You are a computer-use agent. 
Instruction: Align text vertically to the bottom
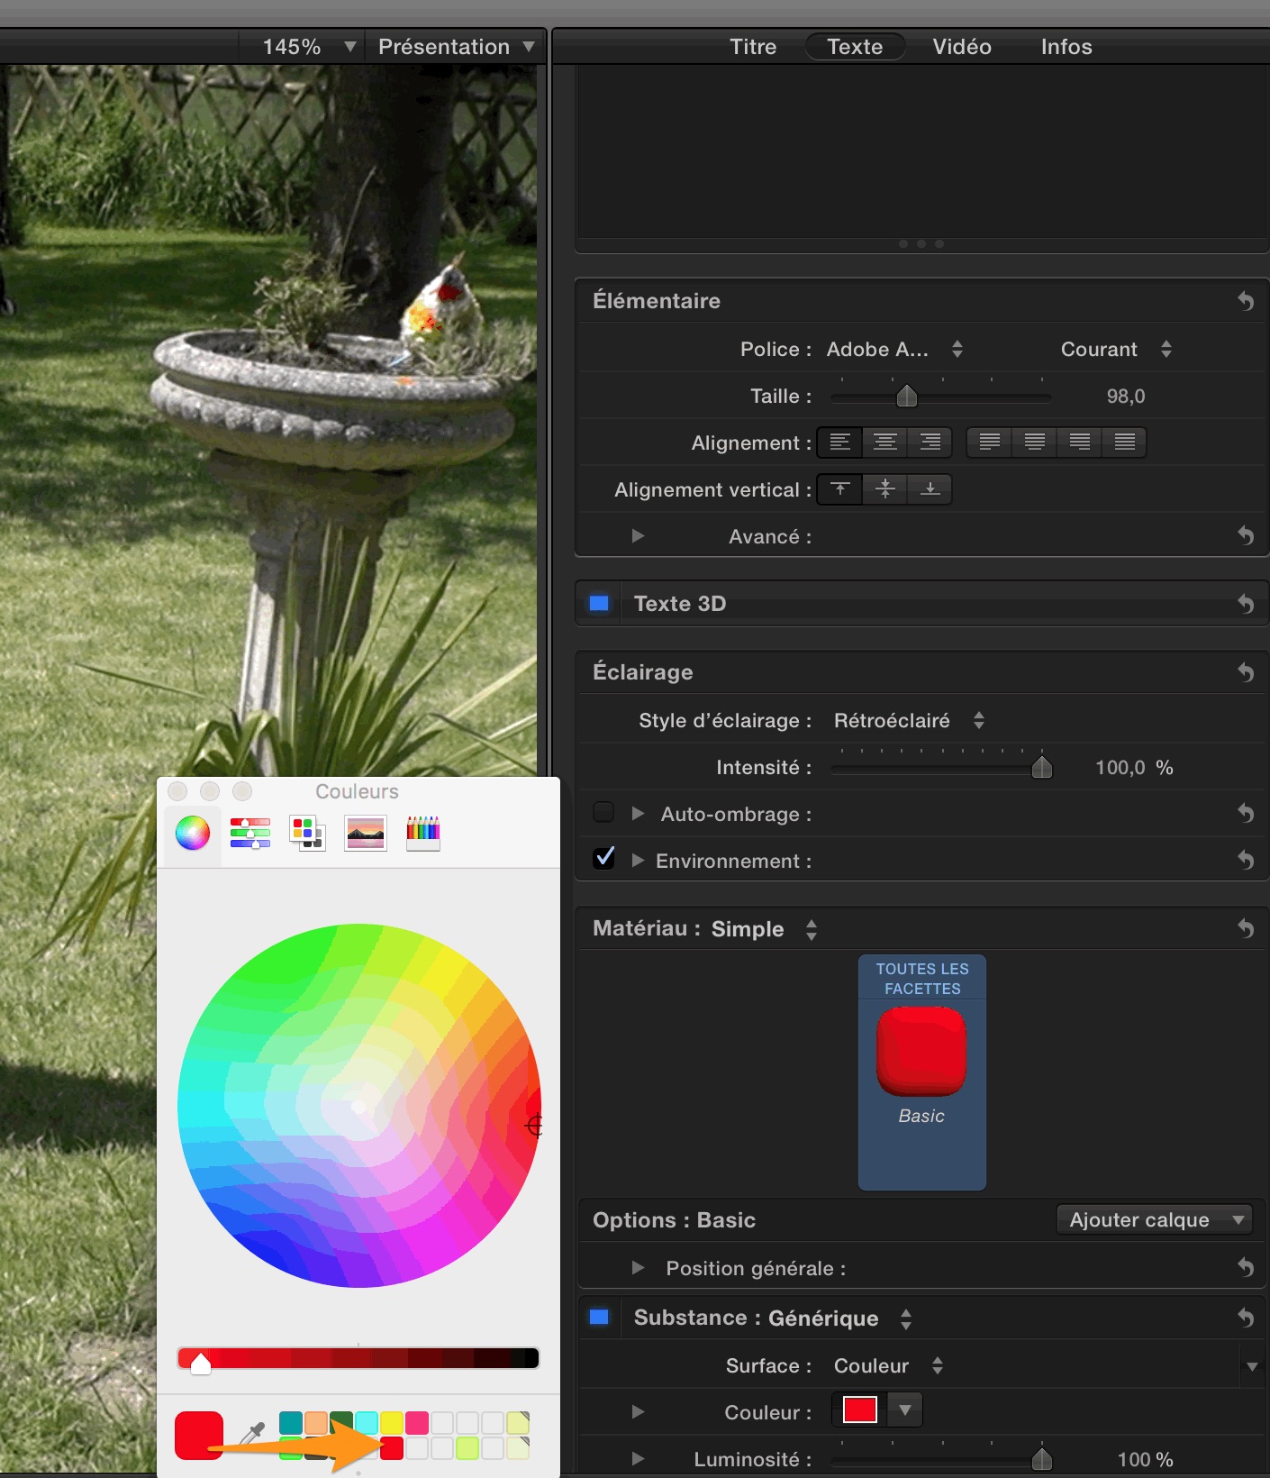(x=930, y=489)
